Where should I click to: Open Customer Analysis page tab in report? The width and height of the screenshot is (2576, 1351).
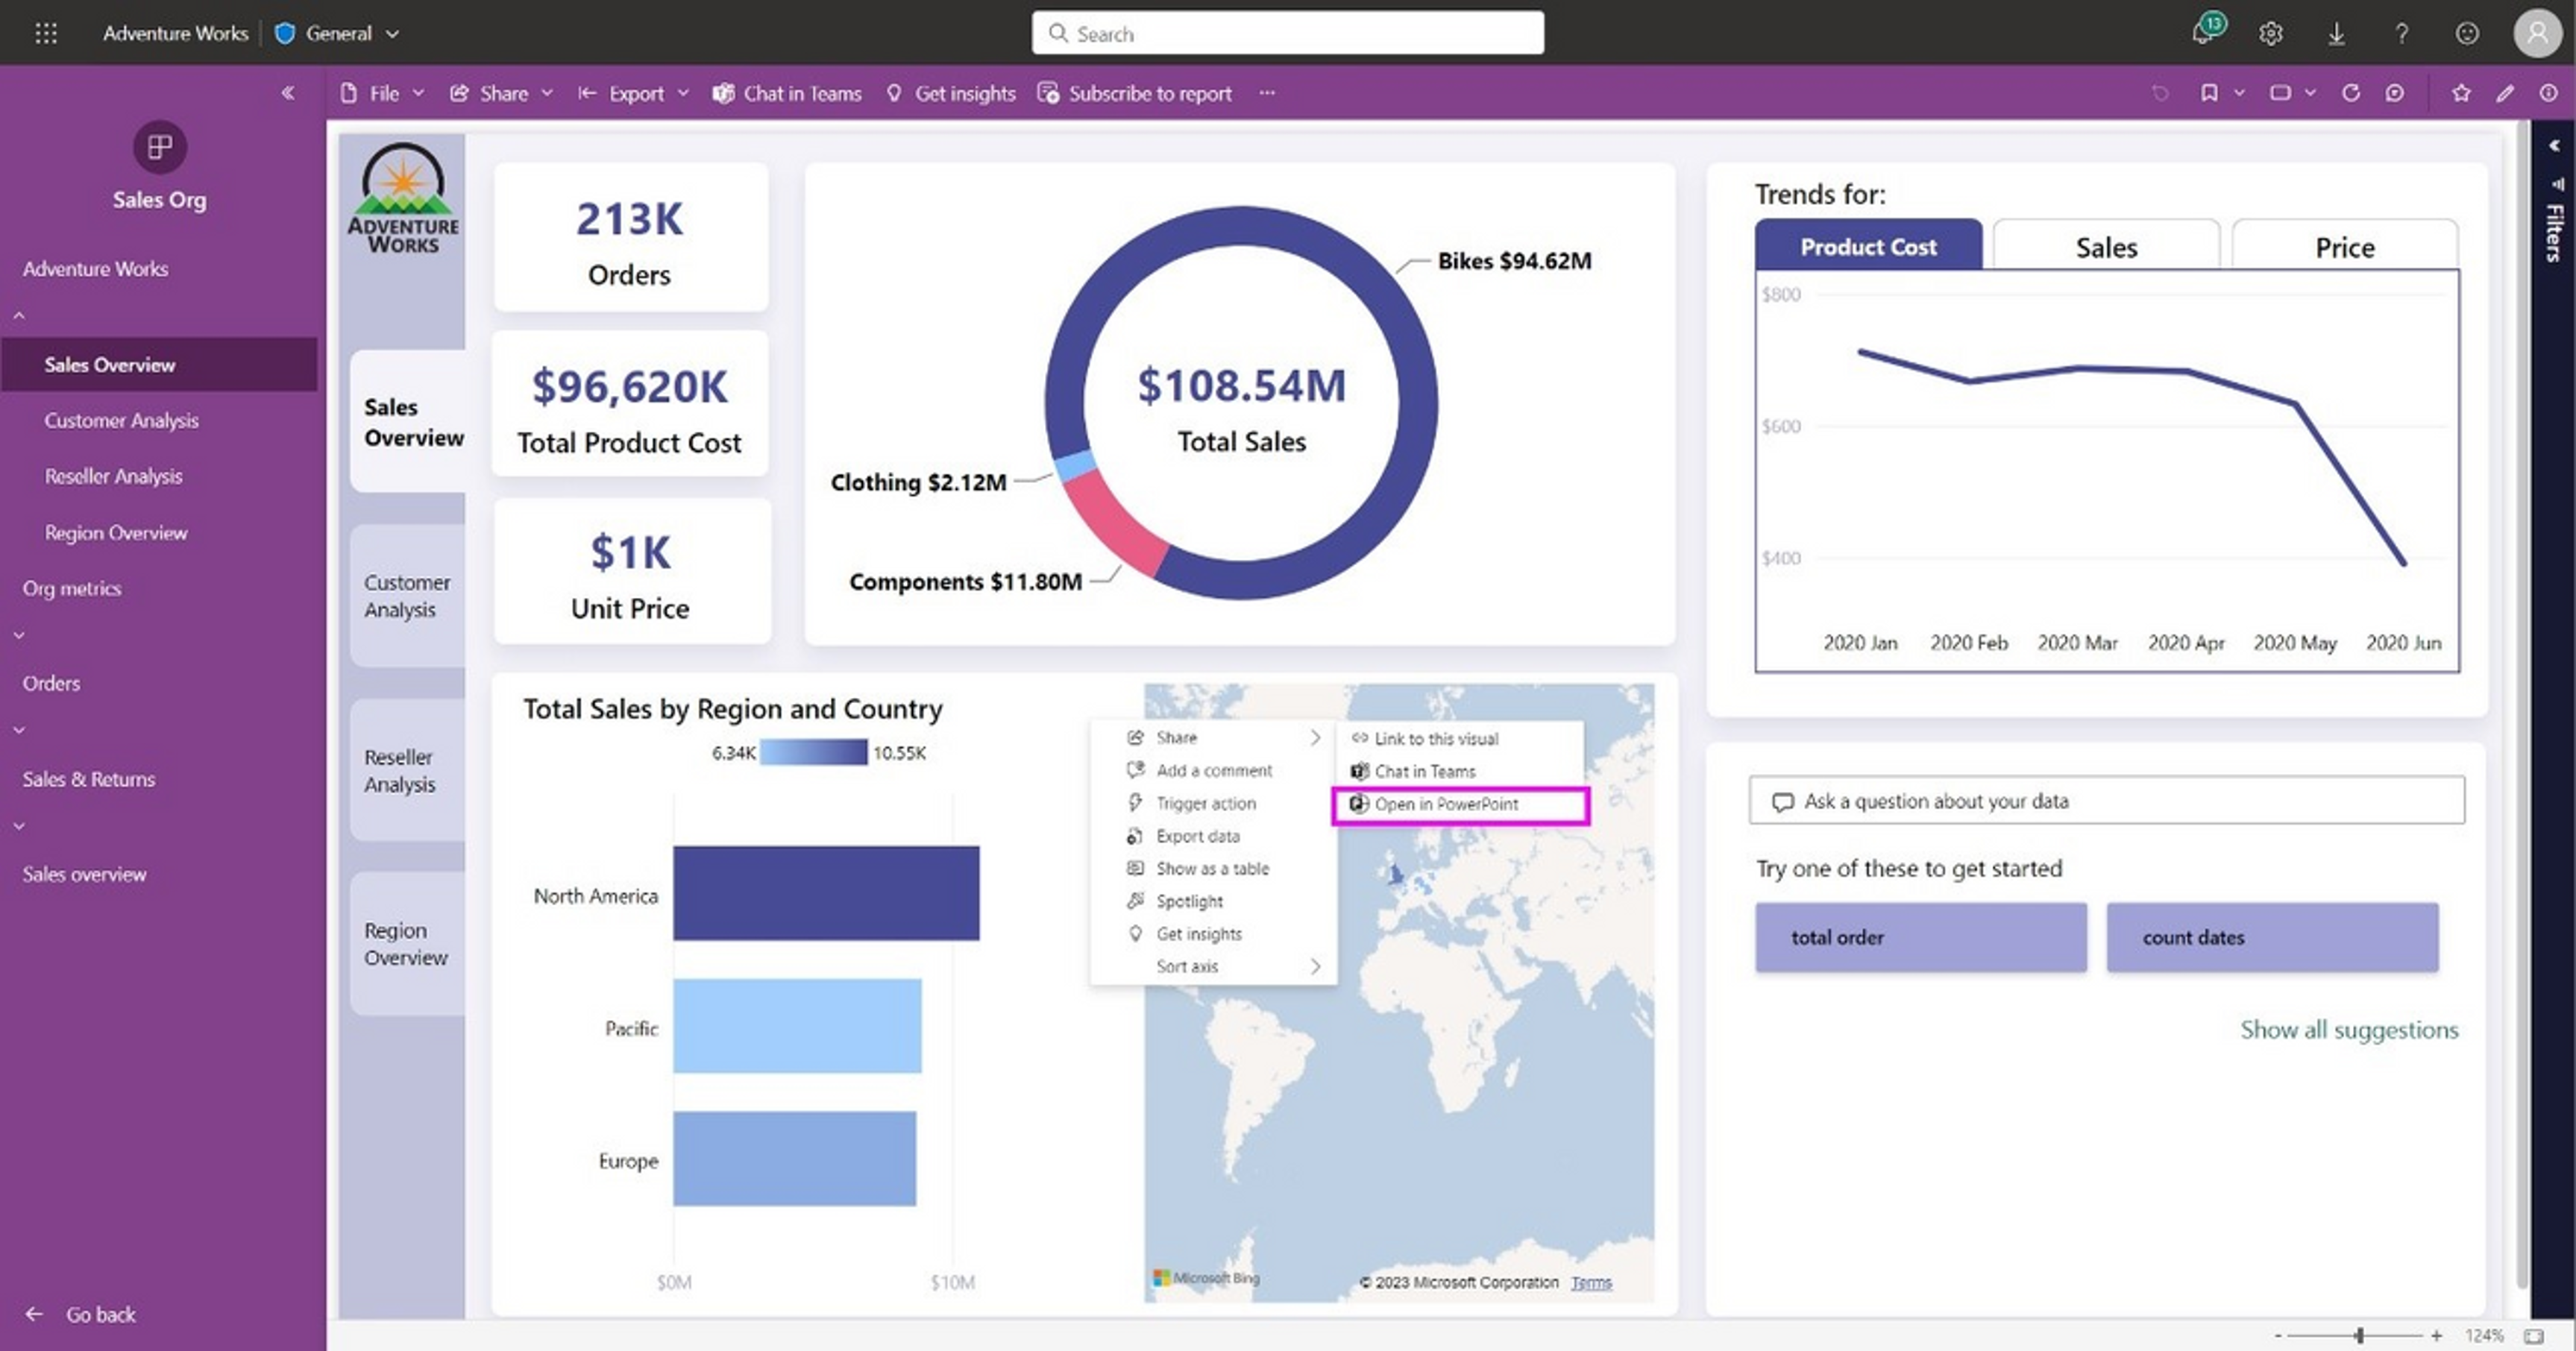(407, 595)
